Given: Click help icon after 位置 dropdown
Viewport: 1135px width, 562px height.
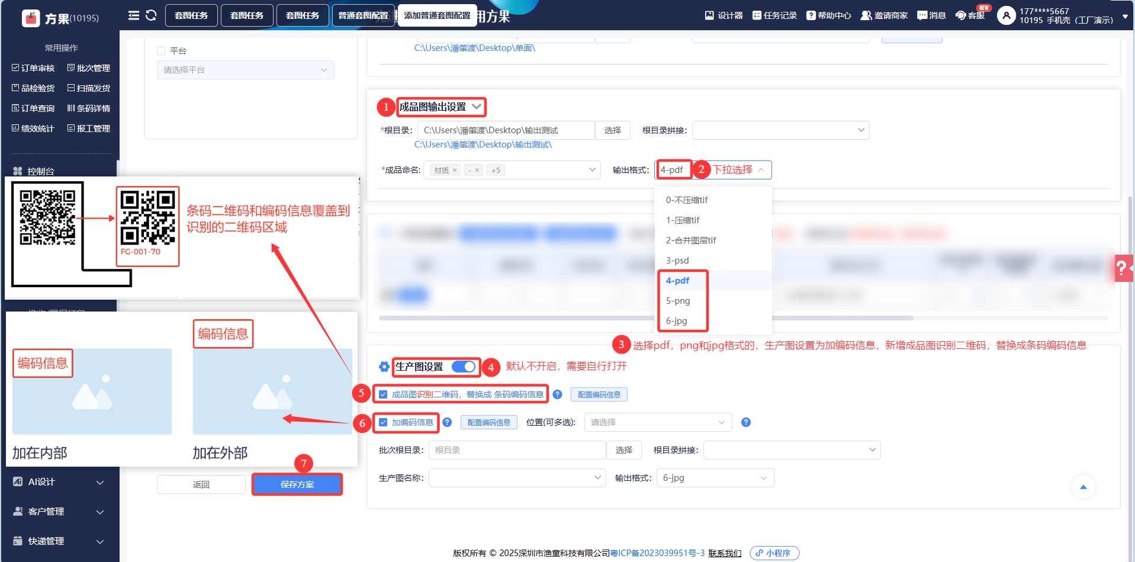Looking at the screenshot, I should 746,422.
